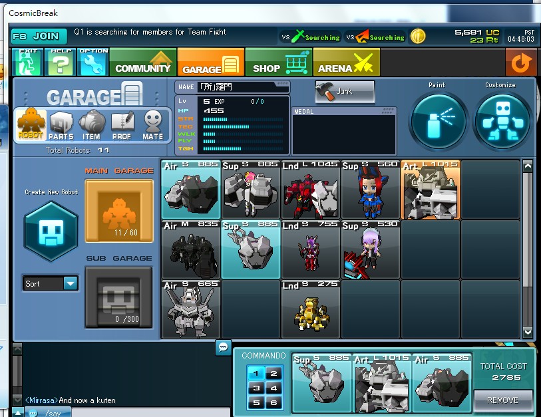Image resolution: width=541 pixels, height=417 pixels.
Task: Click the MEDAL panel
Action: click(x=344, y=131)
